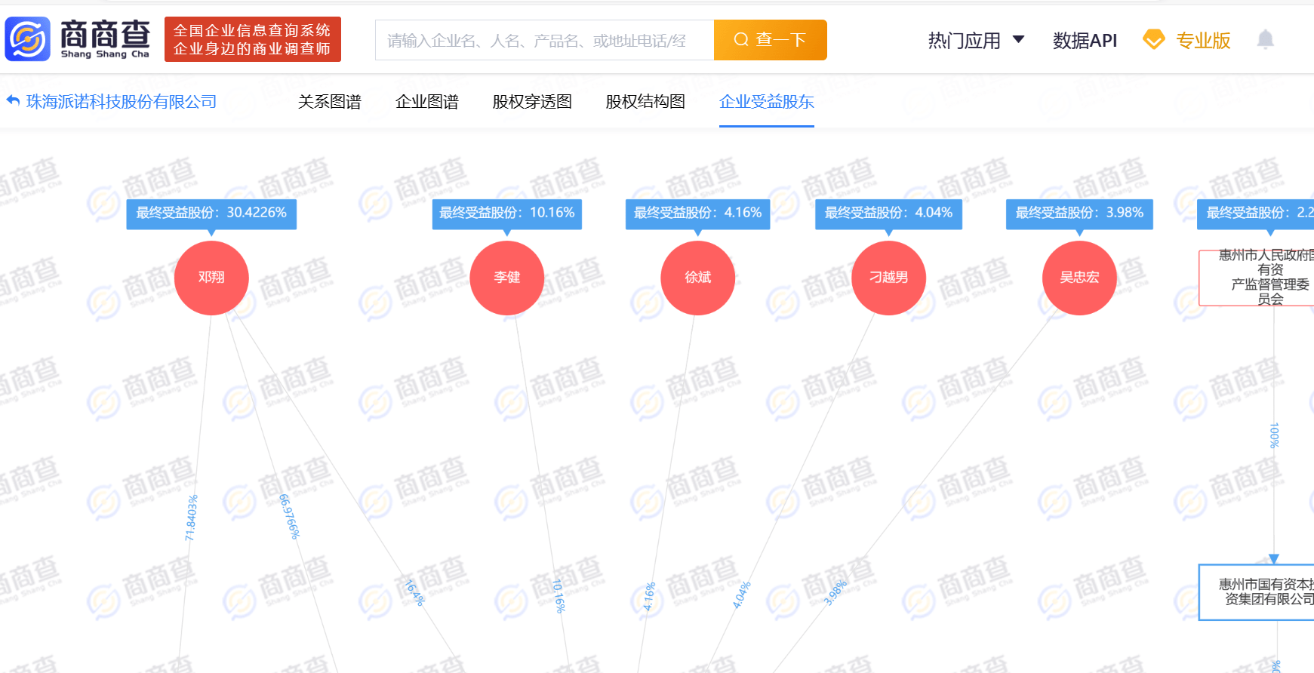Switch to 关系图谱 tab
The image size is (1314, 673).
point(330,101)
